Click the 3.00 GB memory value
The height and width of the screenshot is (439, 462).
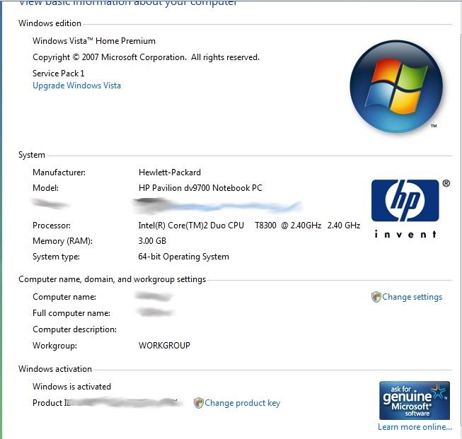coord(152,241)
